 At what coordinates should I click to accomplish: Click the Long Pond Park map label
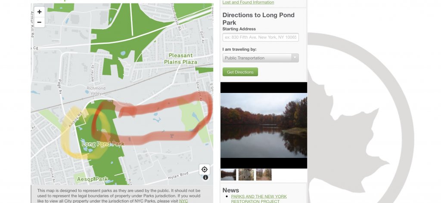click(x=103, y=144)
